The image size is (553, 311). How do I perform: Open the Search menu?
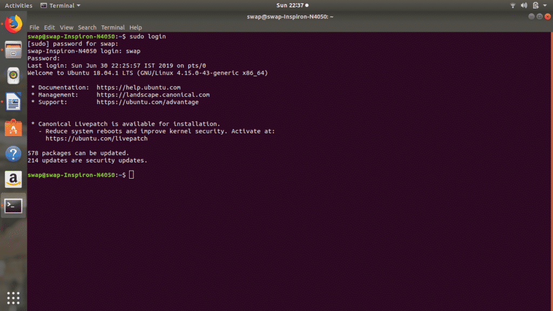click(87, 28)
